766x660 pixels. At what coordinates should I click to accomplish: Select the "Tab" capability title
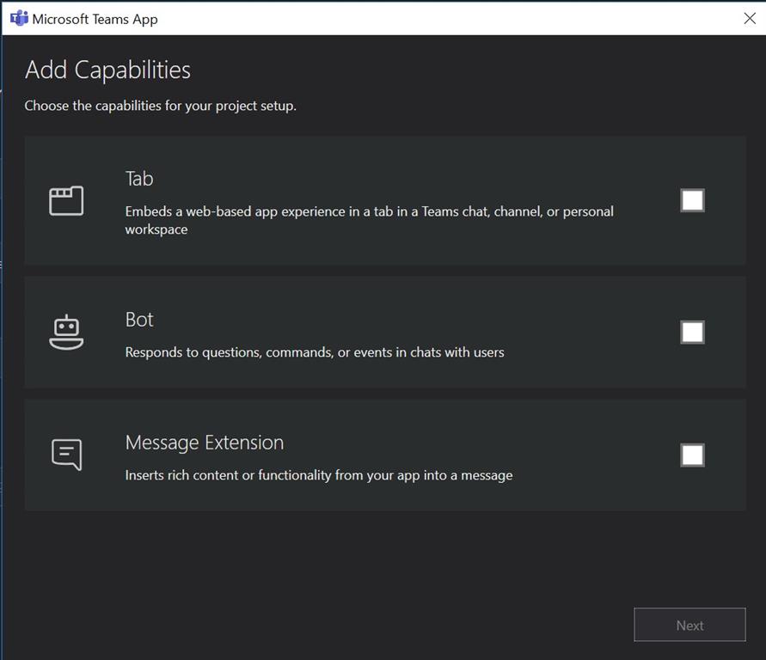(139, 179)
